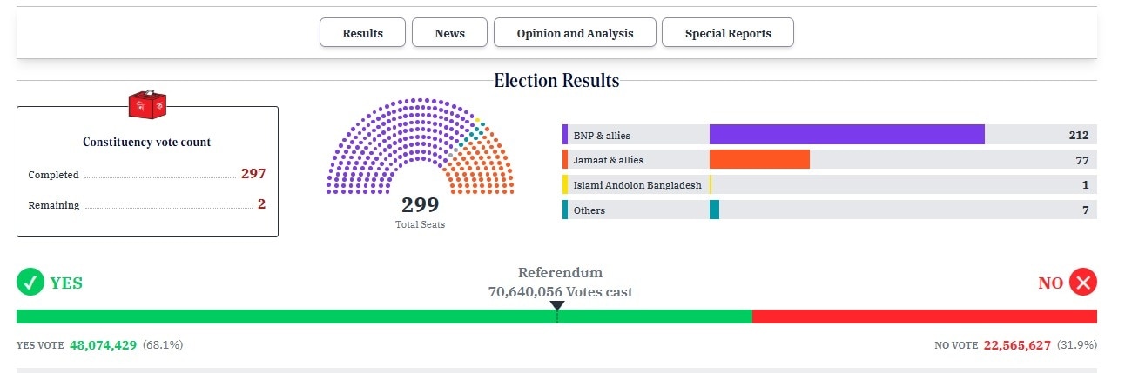Switch to Opinion and Analysis tab
The image size is (1125, 373).
[575, 33]
